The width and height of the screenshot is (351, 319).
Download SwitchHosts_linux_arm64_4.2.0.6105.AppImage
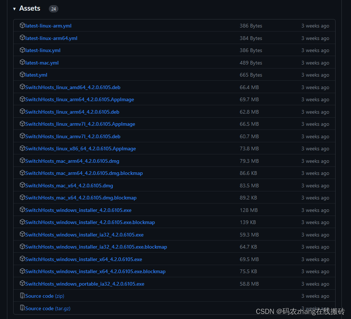pos(80,100)
